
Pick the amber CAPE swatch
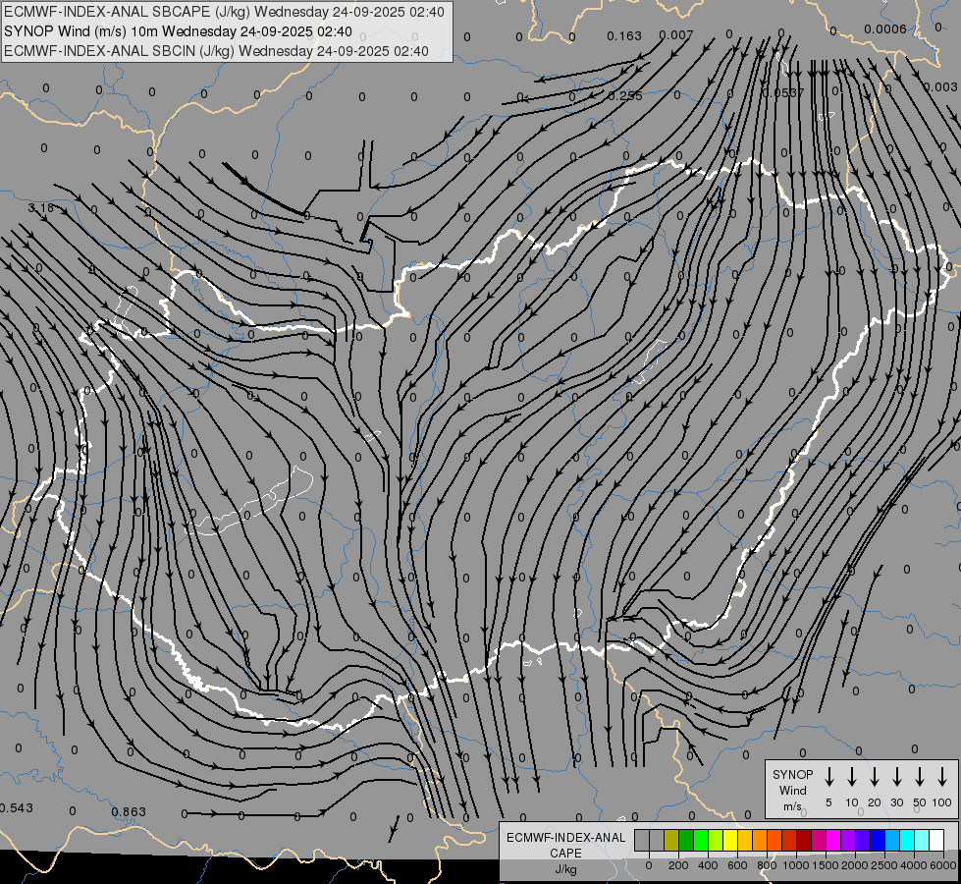click(745, 840)
